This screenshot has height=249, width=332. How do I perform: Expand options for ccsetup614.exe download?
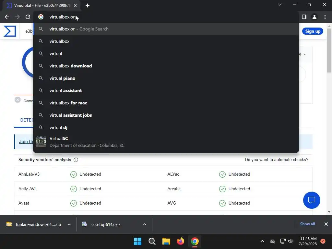[145, 224]
